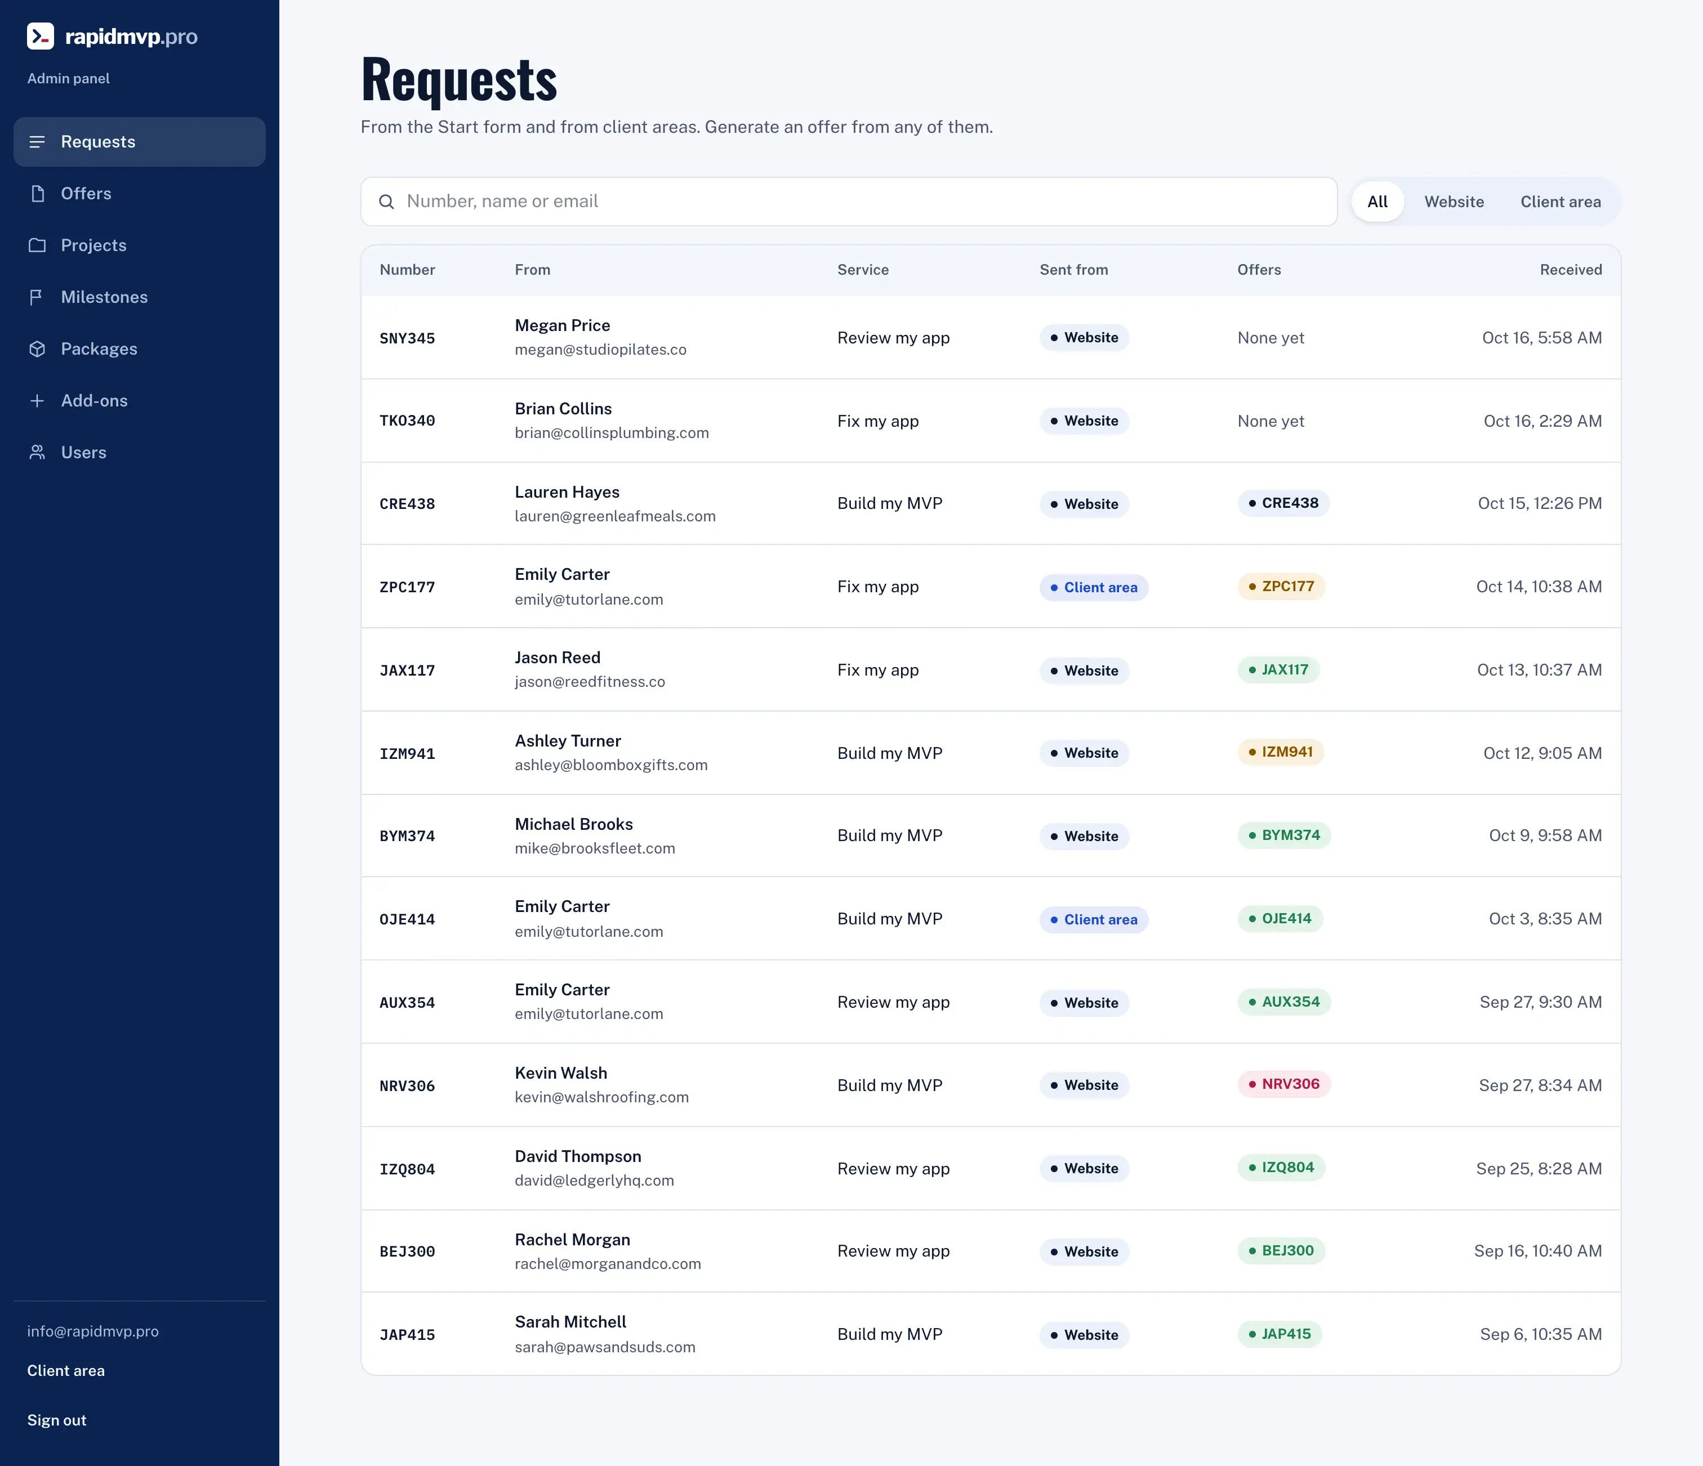Select Megan Price's name
1703x1466 pixels.
pos(562,325)
